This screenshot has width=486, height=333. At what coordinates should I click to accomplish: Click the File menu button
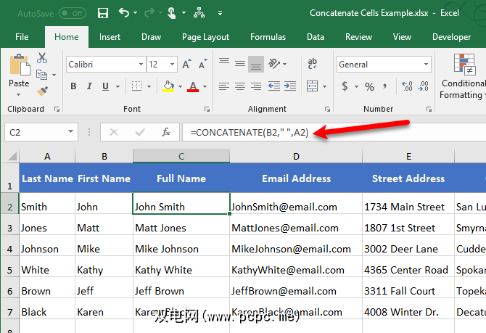[22, 37]
